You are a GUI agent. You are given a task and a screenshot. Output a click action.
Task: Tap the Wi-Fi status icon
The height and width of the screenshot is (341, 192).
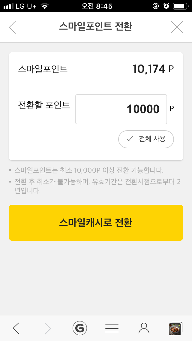pyautogui.click(x=45, y=6)
